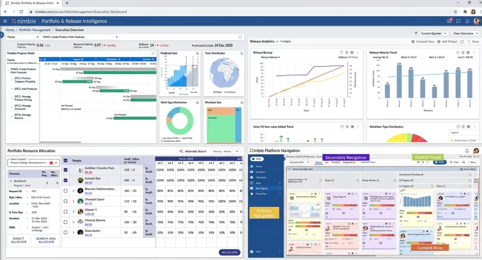Viewport: 482px width, 260px height.
Task: Open the Theme dropdown
Action: [23, 37]
